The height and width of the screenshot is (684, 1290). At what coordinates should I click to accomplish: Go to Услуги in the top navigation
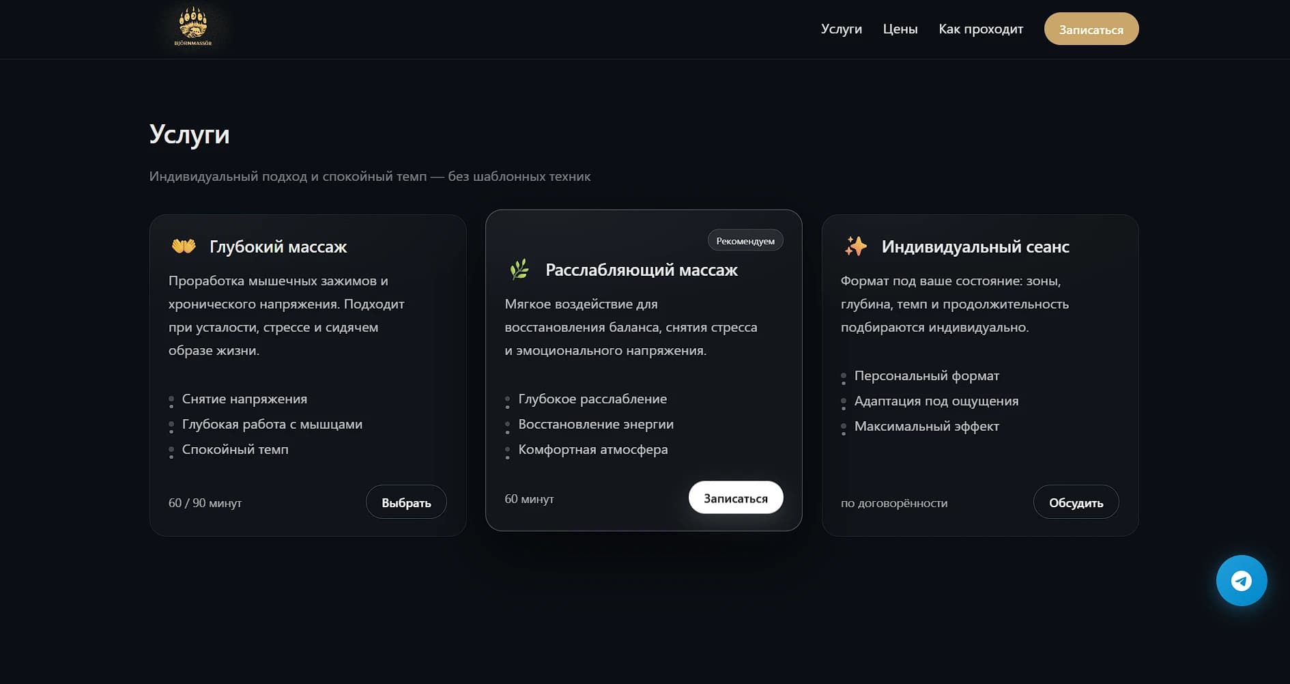coord(841,29)
